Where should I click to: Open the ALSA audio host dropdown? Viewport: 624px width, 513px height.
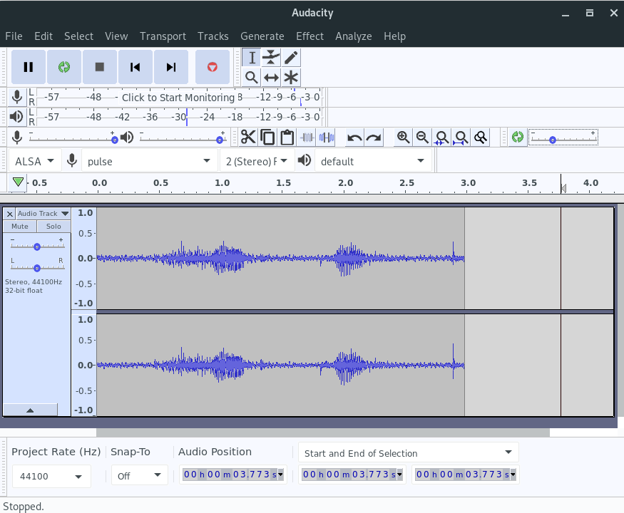[35, 161]
